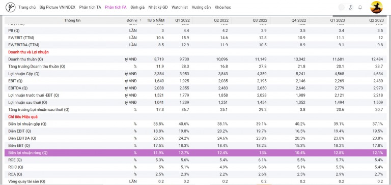
Task: Select the ROE (Q) row label
Action: point(15,160)
